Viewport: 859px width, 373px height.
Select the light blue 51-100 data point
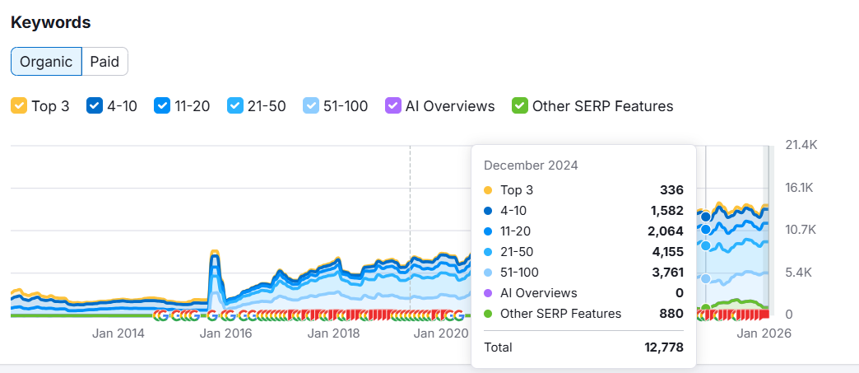tap(705, 279)
